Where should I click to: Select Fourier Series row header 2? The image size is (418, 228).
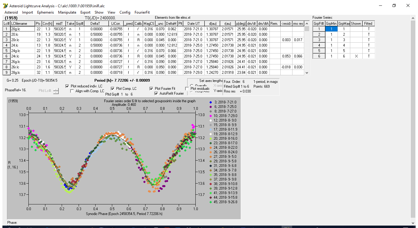tap(319, 34)
